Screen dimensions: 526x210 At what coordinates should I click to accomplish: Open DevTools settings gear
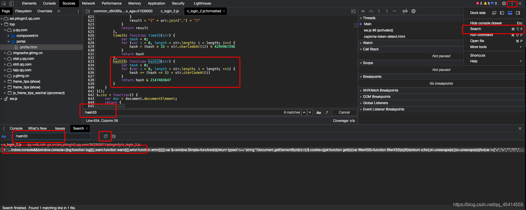point(504,3)
